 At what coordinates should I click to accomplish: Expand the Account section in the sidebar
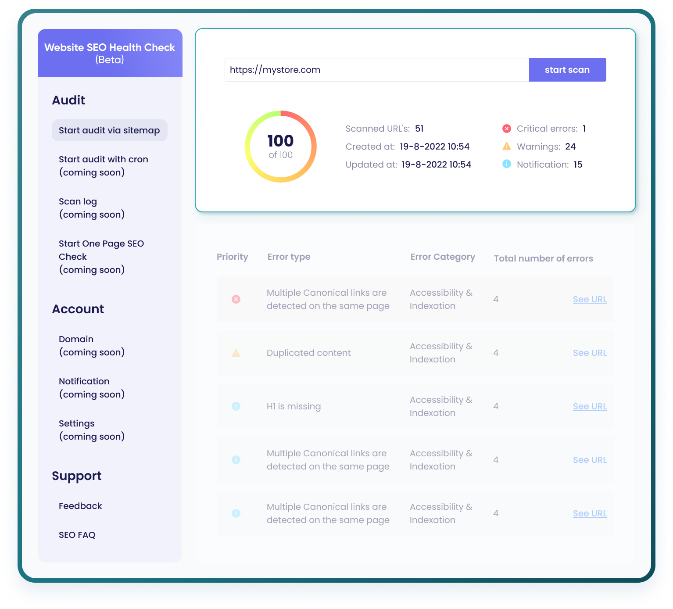click(x=78, y=309)
